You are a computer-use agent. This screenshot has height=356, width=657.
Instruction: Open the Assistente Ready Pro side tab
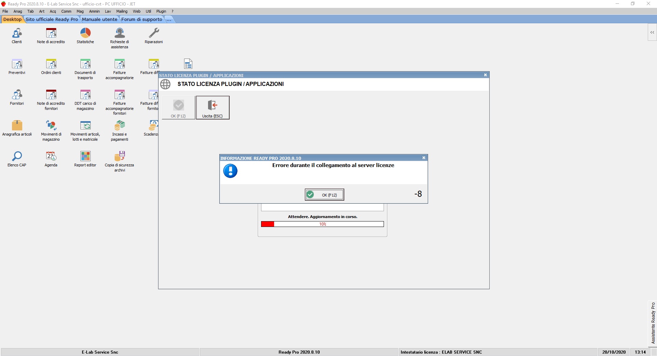[653, 323]
